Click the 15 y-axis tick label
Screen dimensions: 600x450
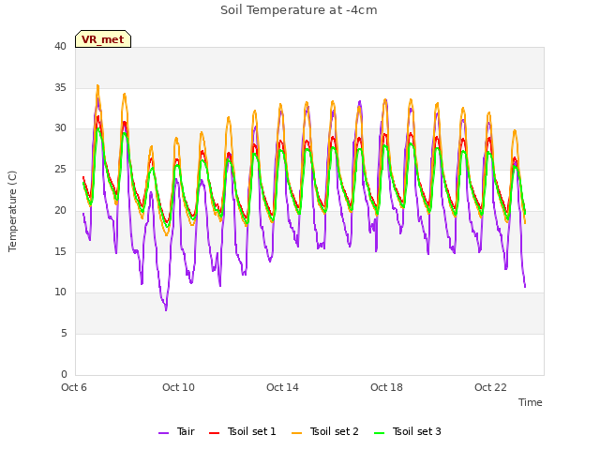[x=60, y=251]
